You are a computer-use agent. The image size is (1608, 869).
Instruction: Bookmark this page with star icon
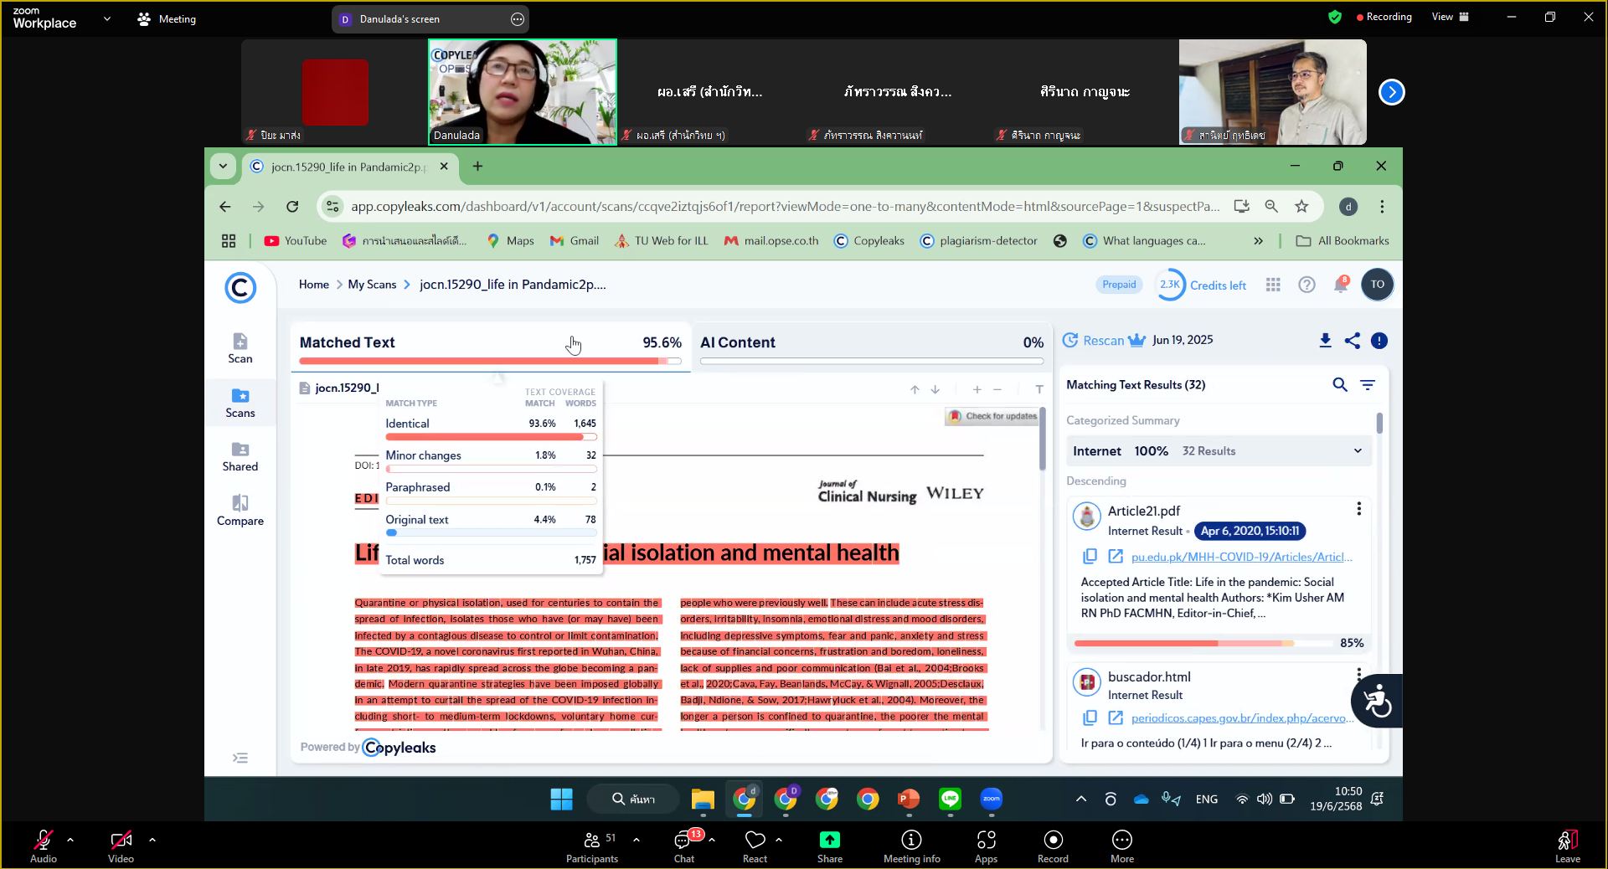1301,206
